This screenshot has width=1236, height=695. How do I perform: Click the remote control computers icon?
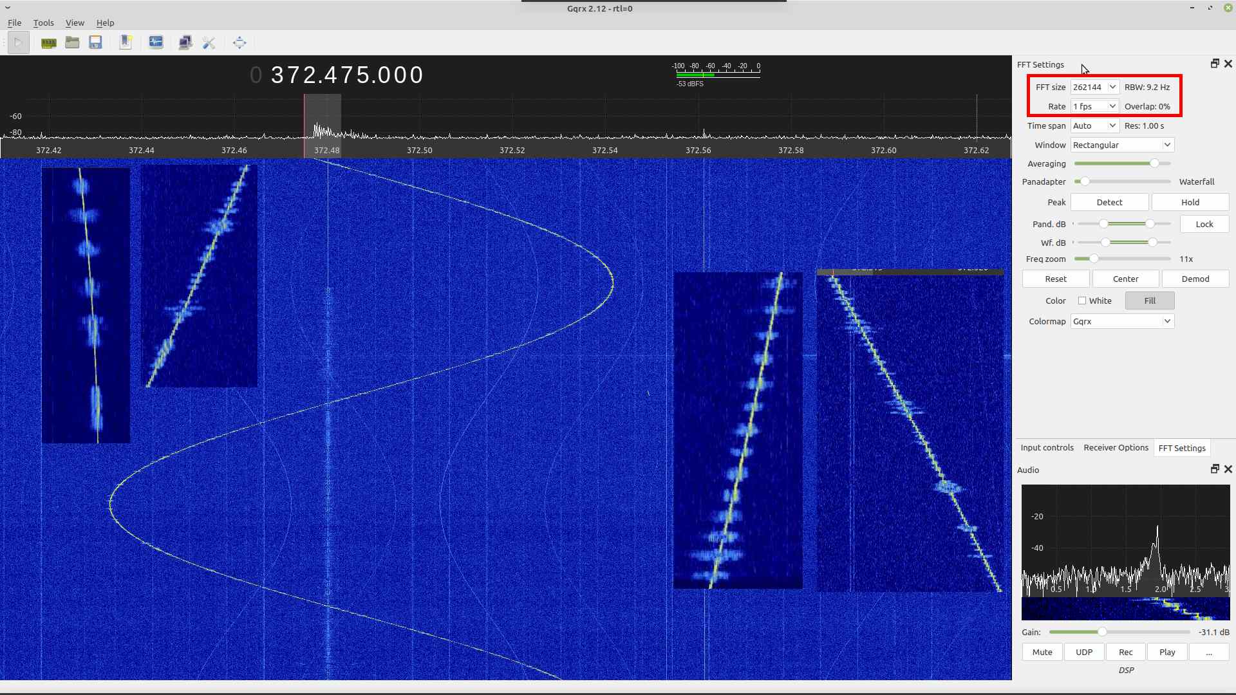pos(185,43)
